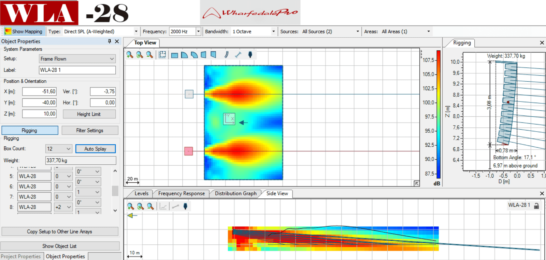
Task: Close the Rigging panel
Action: pos(542,43)
